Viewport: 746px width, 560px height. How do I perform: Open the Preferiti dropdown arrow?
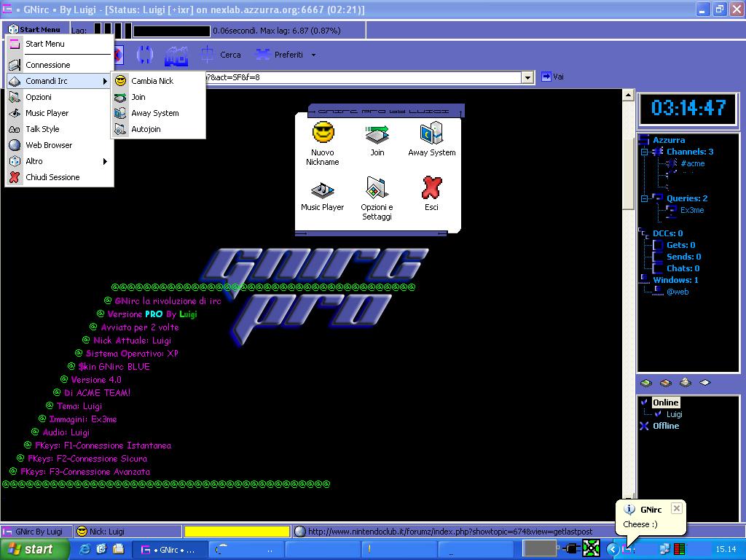point(313,55)
